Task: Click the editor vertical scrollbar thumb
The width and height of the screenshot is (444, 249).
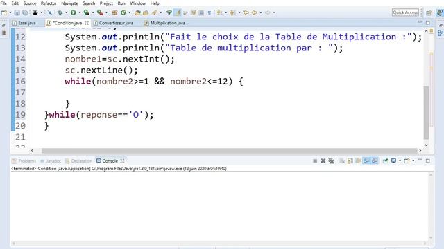Action: (x=426, y=113)
